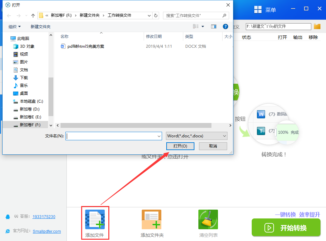Open the recent locations dropdown arrow
Screen dimensions: 326x241
pos(26,16)
